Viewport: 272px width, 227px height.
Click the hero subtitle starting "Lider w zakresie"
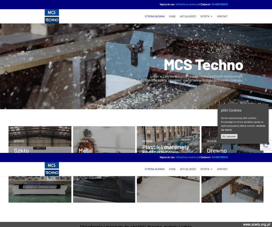coord(176,78)
